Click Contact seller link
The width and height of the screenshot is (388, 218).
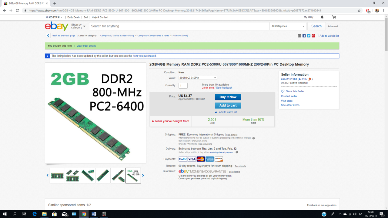289,96
